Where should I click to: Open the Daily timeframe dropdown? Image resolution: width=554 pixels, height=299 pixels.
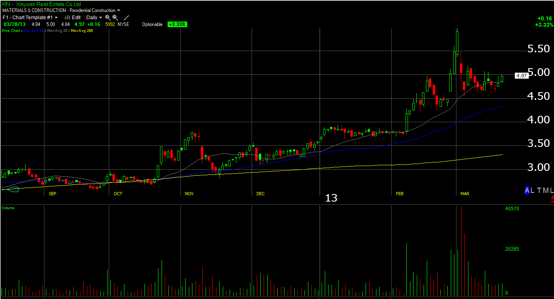pyautogui.click(x=94, y=18)
